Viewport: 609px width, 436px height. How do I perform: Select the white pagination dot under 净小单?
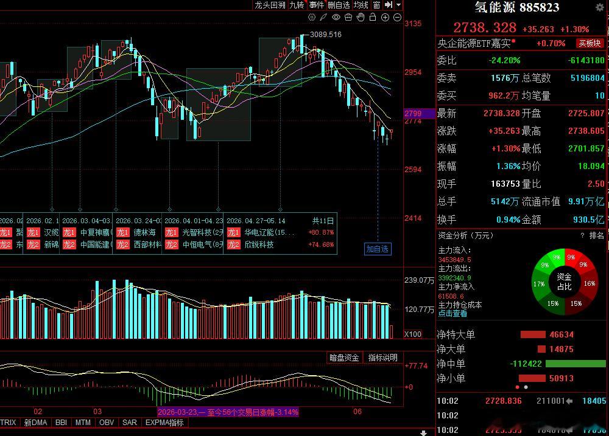[x=526, y=387]
